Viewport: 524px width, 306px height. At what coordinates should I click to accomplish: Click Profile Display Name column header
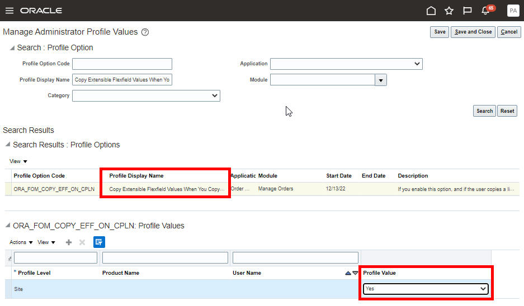pos(136,176)
